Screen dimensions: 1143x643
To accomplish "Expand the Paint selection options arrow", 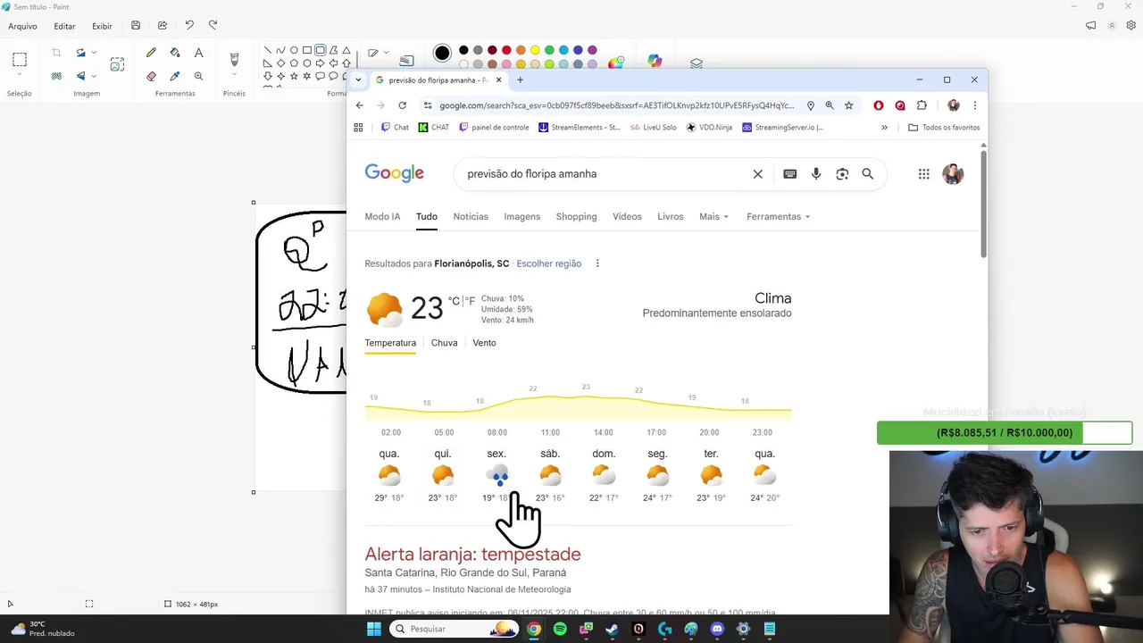I will coord(20,75).
